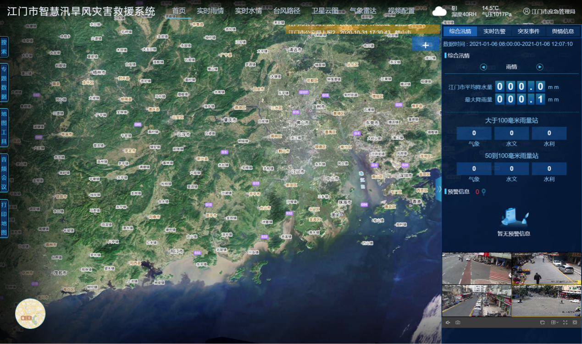Mute the video player sound
582x344 pixels.
(x=448, y=322)
